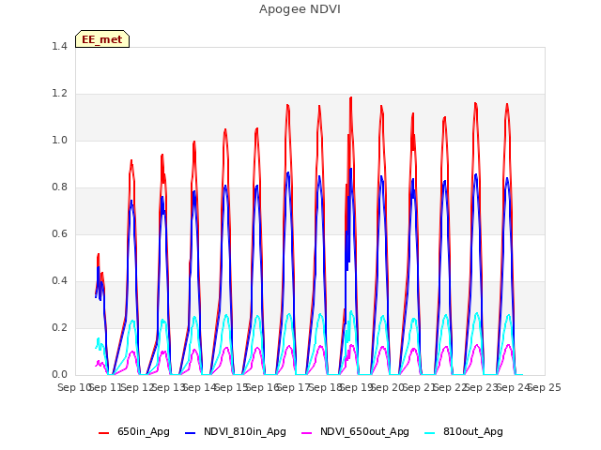
Task: Click the blue NDVI_810in_Apg legend swatch
Action: 190,433
